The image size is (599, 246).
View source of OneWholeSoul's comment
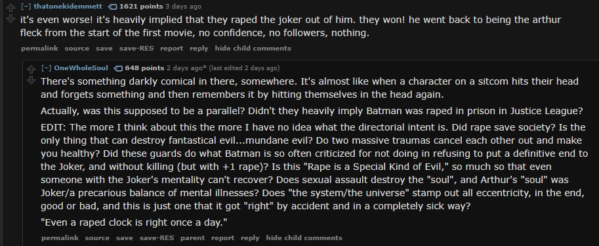click(x=97, y=238)
